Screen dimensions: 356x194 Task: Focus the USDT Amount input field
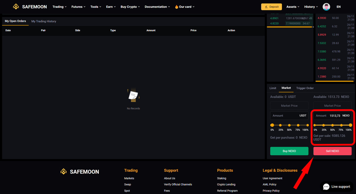(x=289, y=116)
